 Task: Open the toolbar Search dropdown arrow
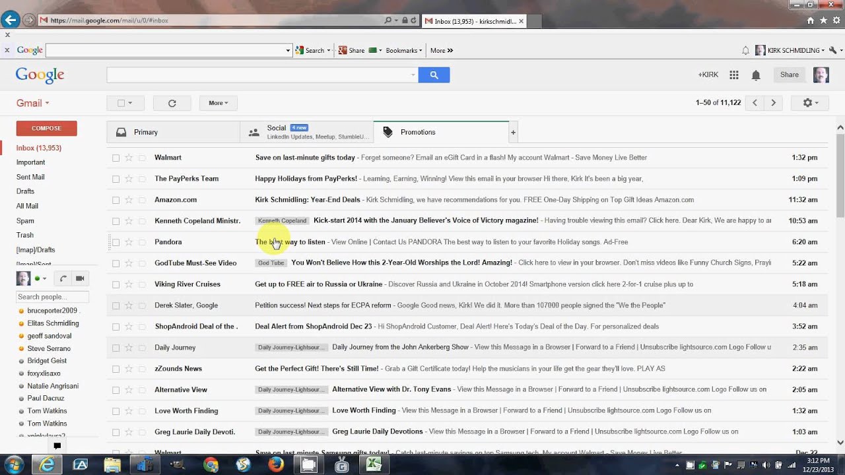click(328, 50)
